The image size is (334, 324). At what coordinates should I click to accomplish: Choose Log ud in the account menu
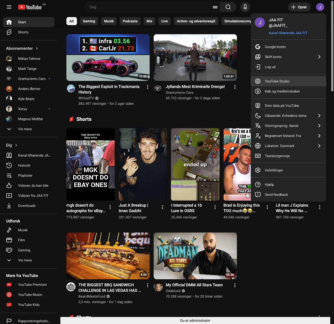coord(288,67)
